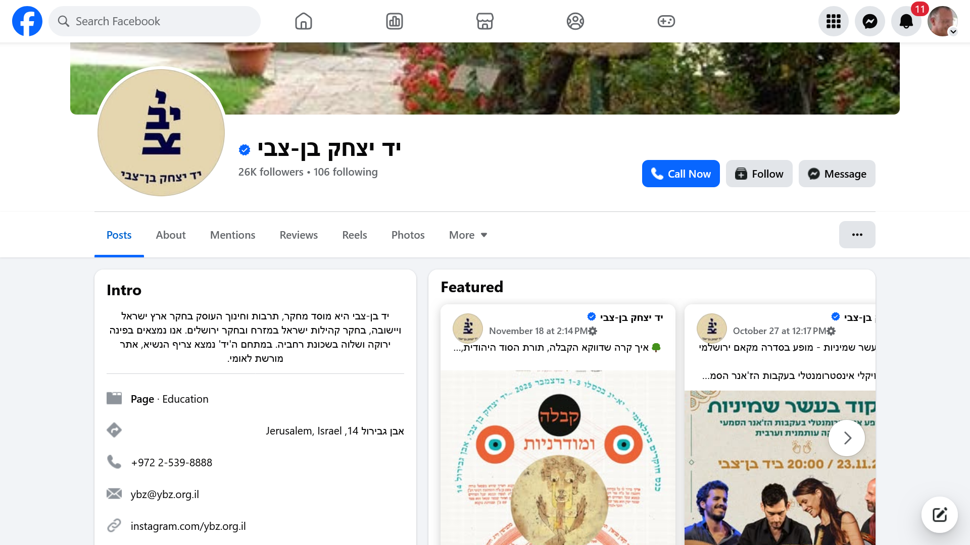Click the compose new message floating icon

(x=939, y=515)
